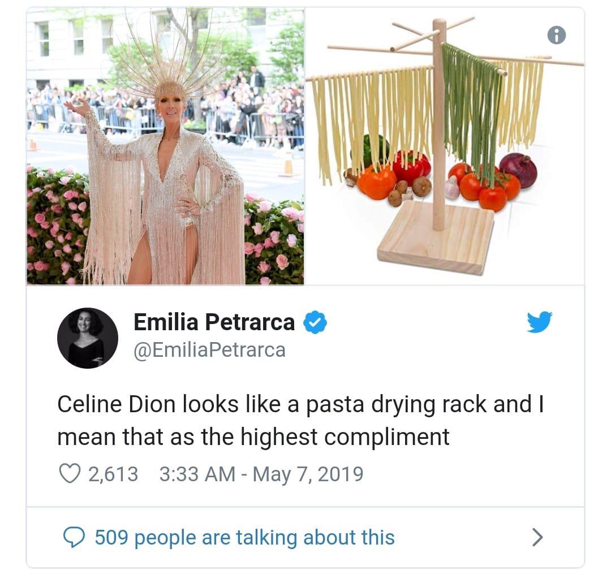Screen dimensions: 611x570
Task: Expand the conversation with the right chevron
Action: (x=537, y=537)
